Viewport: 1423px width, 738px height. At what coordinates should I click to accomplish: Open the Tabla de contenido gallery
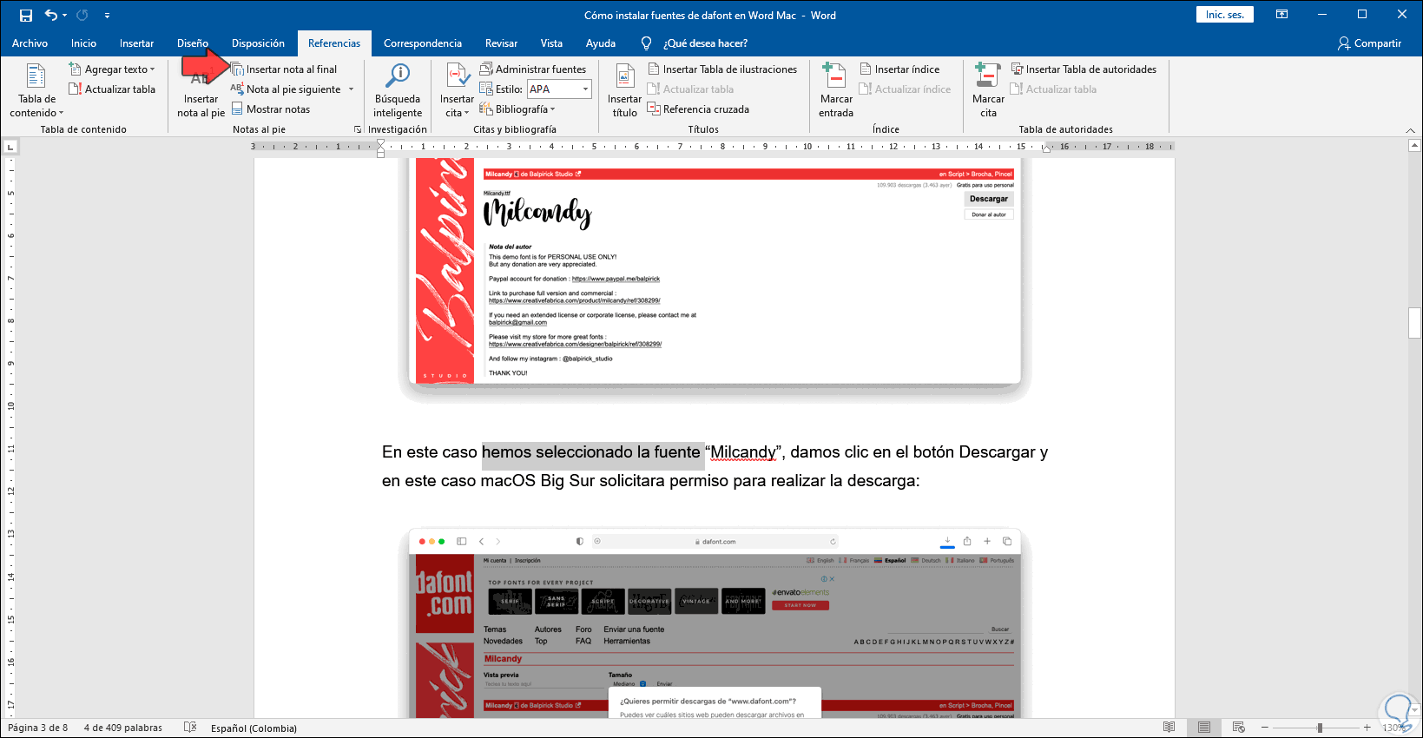click(36, 90)
